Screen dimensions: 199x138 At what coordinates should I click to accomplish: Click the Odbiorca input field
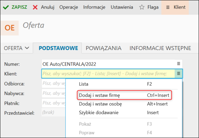(54, 83)
